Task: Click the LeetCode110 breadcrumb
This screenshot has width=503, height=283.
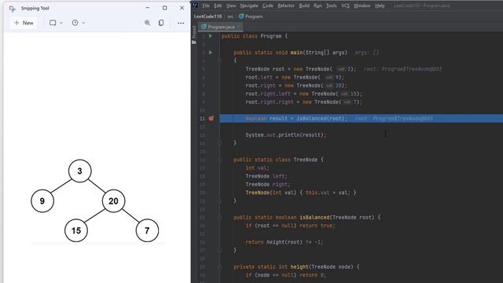Action: click(207, 17)
